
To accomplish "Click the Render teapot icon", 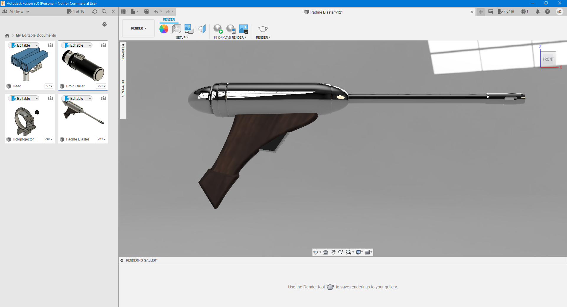I will [263, 29].
